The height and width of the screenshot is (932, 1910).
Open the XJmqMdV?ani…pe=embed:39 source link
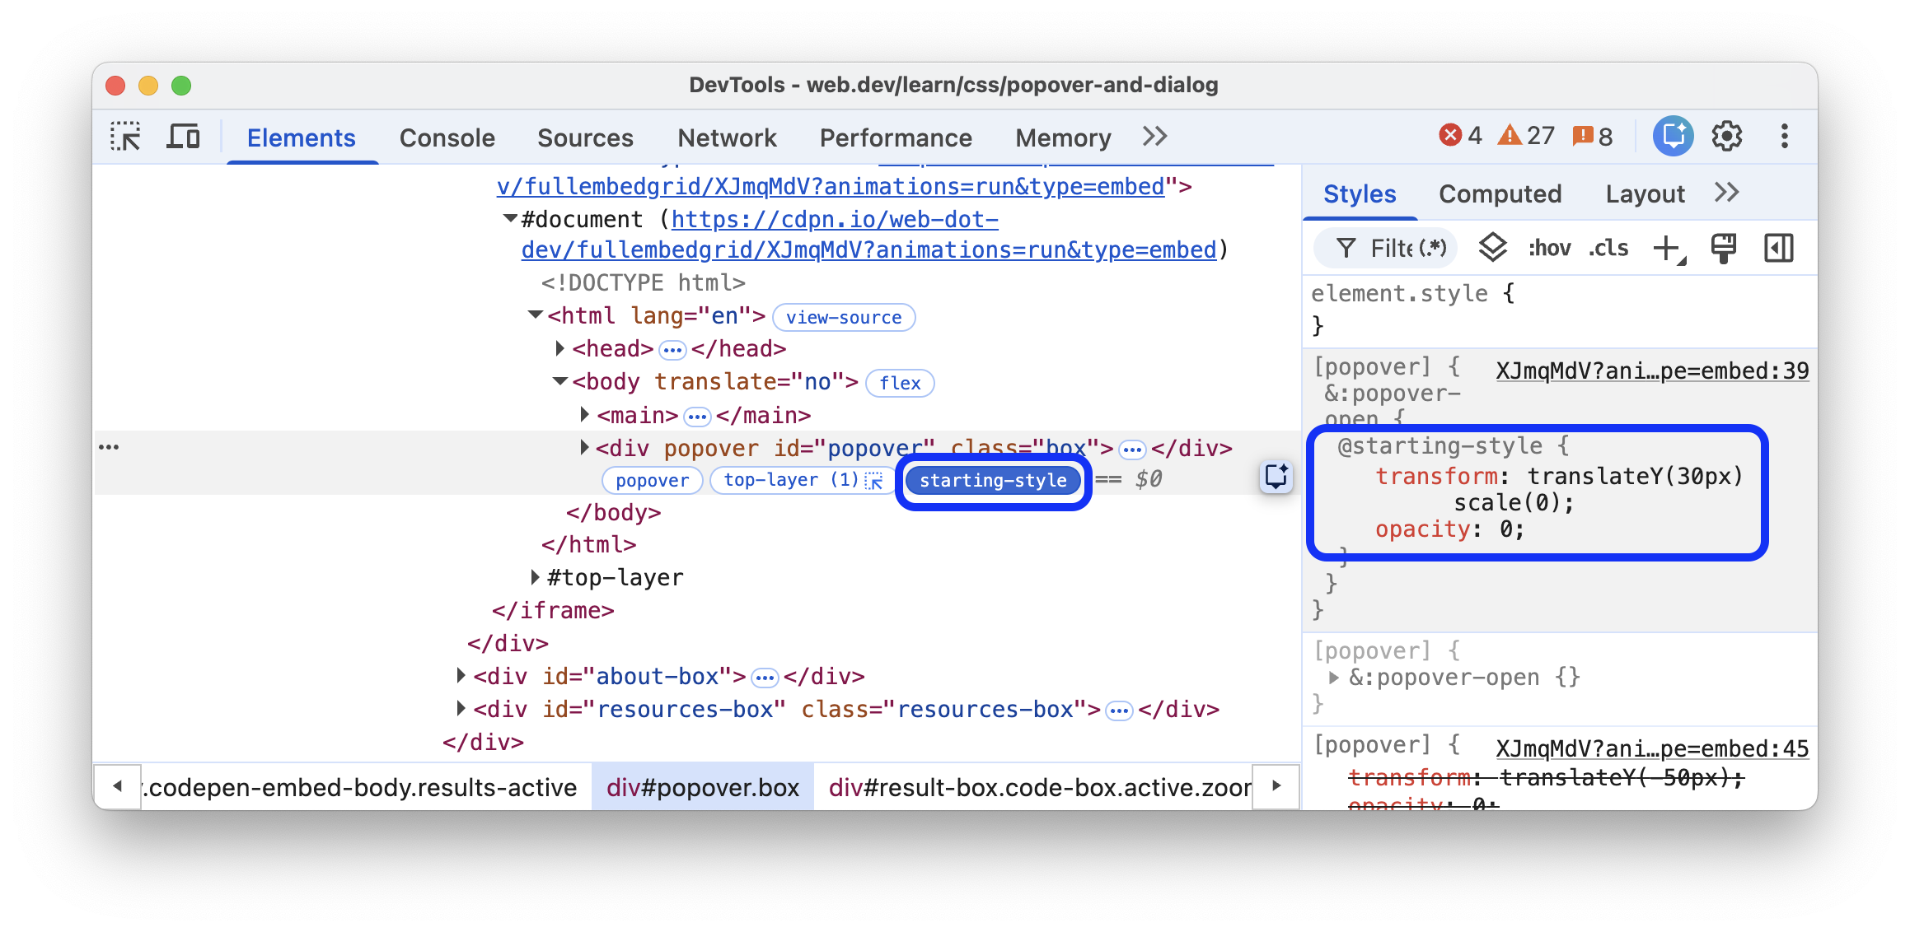coord(1652,371)
